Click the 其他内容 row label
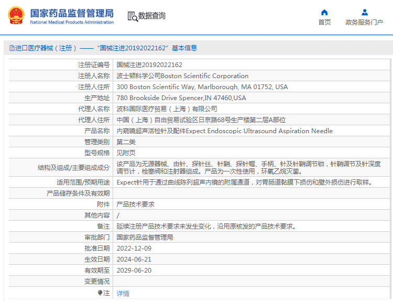The width and height of the screenshot is (393, 302). coord(97,215)
